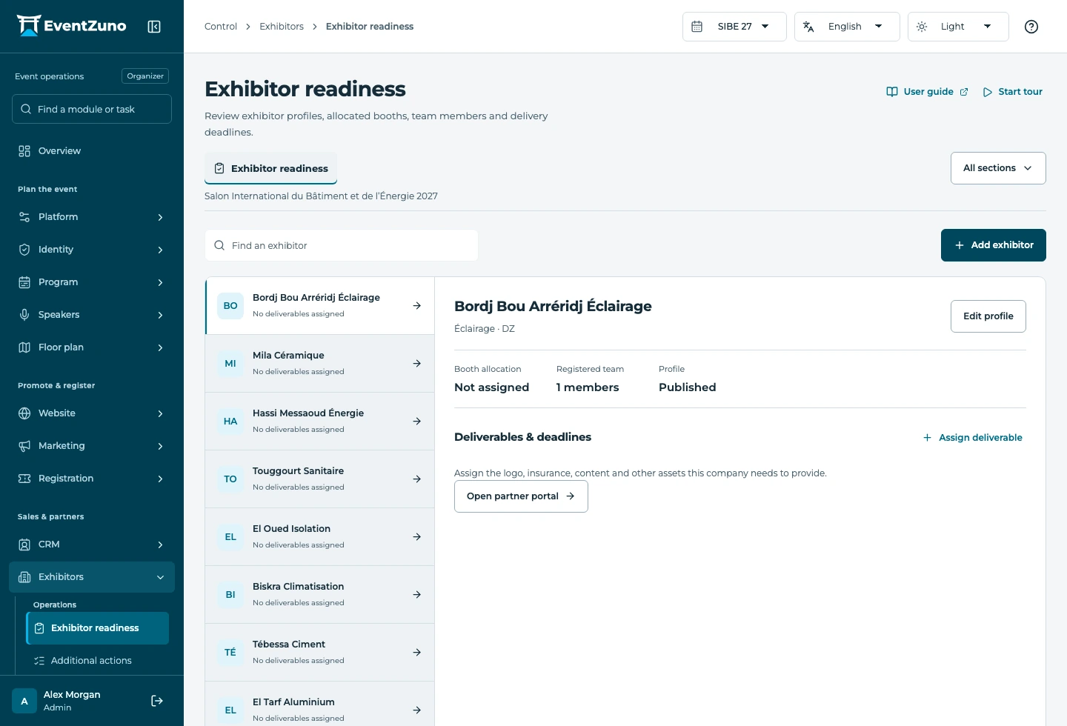
Task: Open arrow for El Tarf Aluminium row
Action: tap(417, 710)
